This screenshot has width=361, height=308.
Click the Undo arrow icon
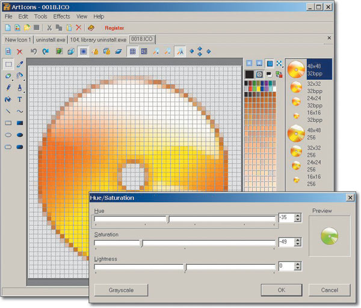34,51
